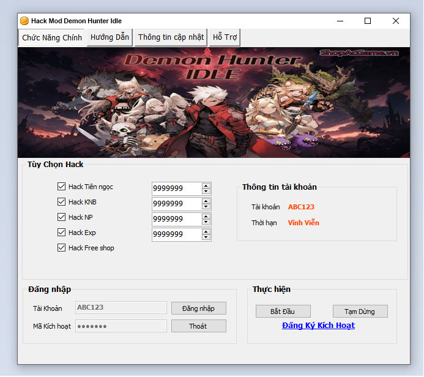The width and height of the screenshot is (424, 377).
Task: Click the gold coin app icon in title bar
Action: [24, 21]
